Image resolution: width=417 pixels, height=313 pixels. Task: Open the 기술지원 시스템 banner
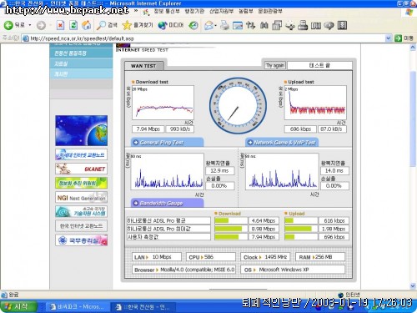[x=81, y=212]
